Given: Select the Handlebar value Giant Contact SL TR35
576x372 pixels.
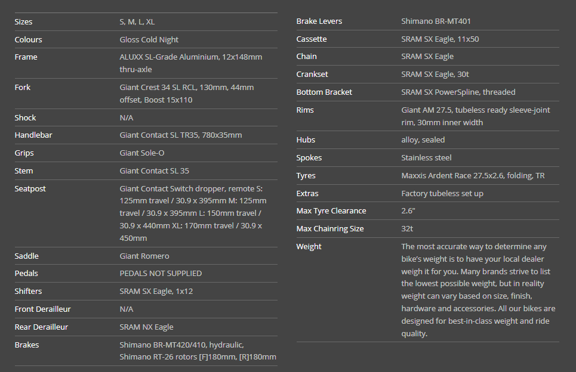Looking at the screenshot, I should click(180, 135).
